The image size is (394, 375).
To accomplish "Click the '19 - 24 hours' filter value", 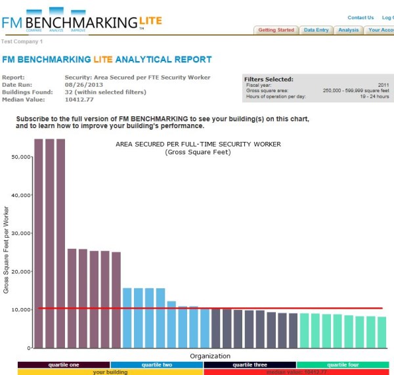I will (375, 97).
